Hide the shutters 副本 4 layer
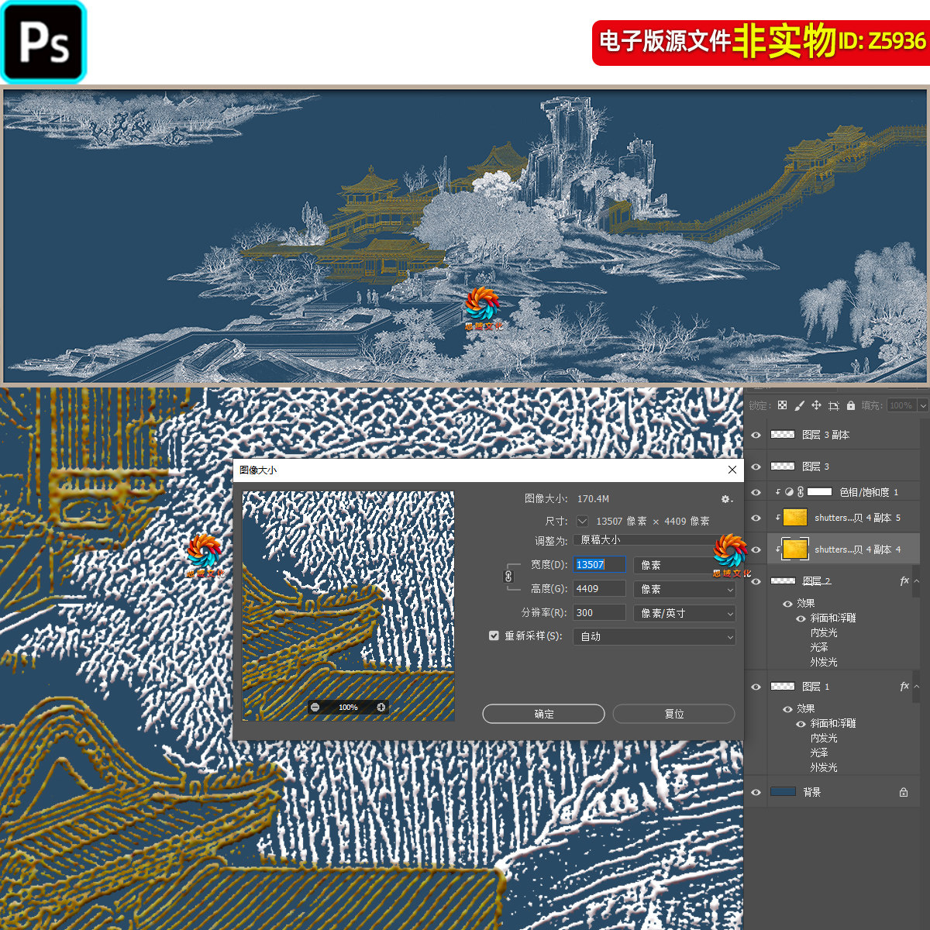 click(x=756, y=549)
